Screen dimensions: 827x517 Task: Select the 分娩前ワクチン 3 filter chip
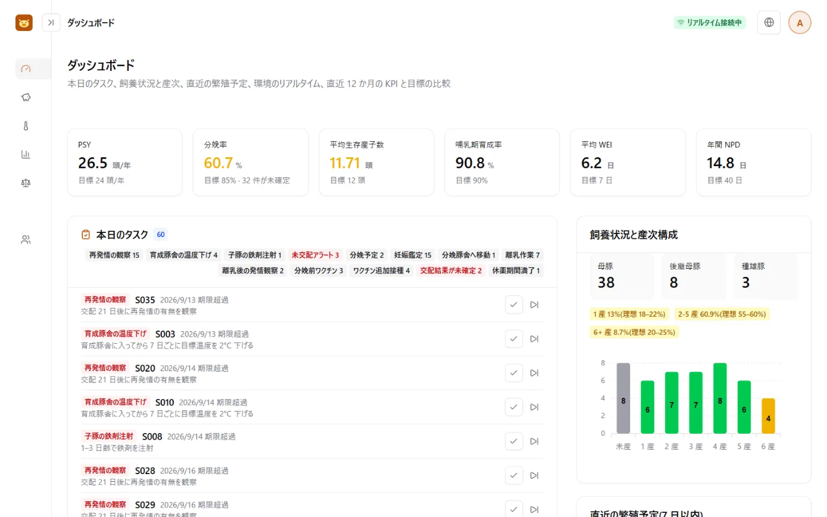pyautogui.click(x=319, y=270)
